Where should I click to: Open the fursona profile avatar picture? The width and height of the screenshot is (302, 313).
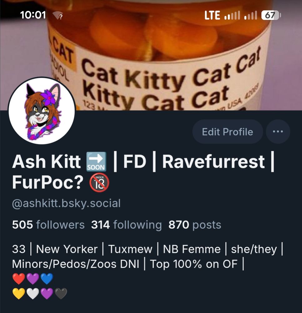click(x=42, y=110)
